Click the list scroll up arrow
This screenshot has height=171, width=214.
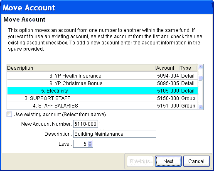pos(200,67)
